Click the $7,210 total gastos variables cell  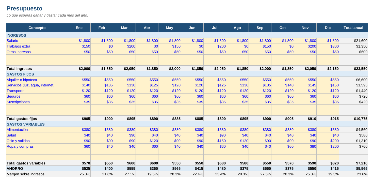(x=353, y=163)
